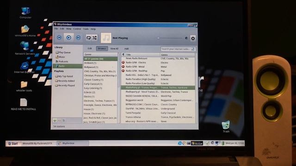Image resolution: width=296 pixels, height=166 pixels.
Task: Open the File menu
Action: (x=56, y=29)
